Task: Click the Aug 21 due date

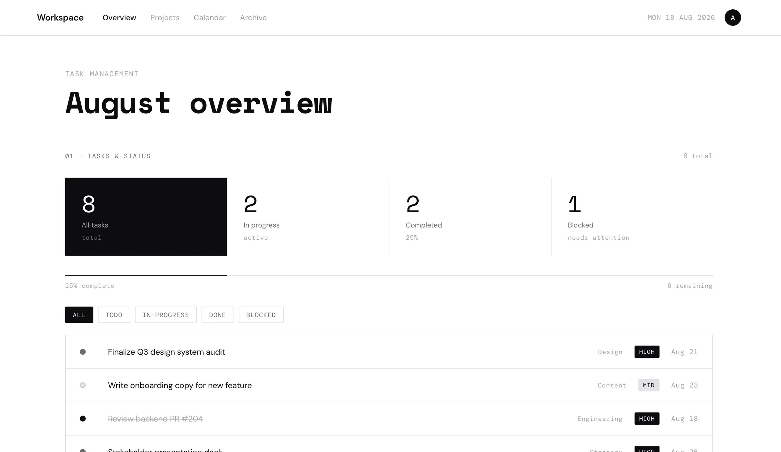Action: [x=684, y=352]
